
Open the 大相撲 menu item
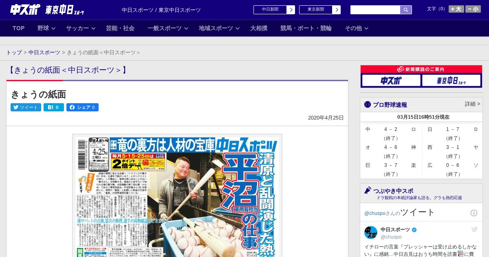pyautogui.click(x=259, y=28)
